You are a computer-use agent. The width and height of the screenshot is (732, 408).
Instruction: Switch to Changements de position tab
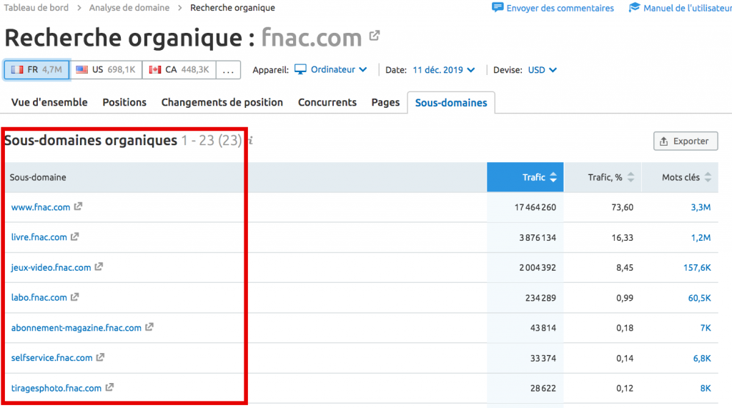click(x=222, y=102)
